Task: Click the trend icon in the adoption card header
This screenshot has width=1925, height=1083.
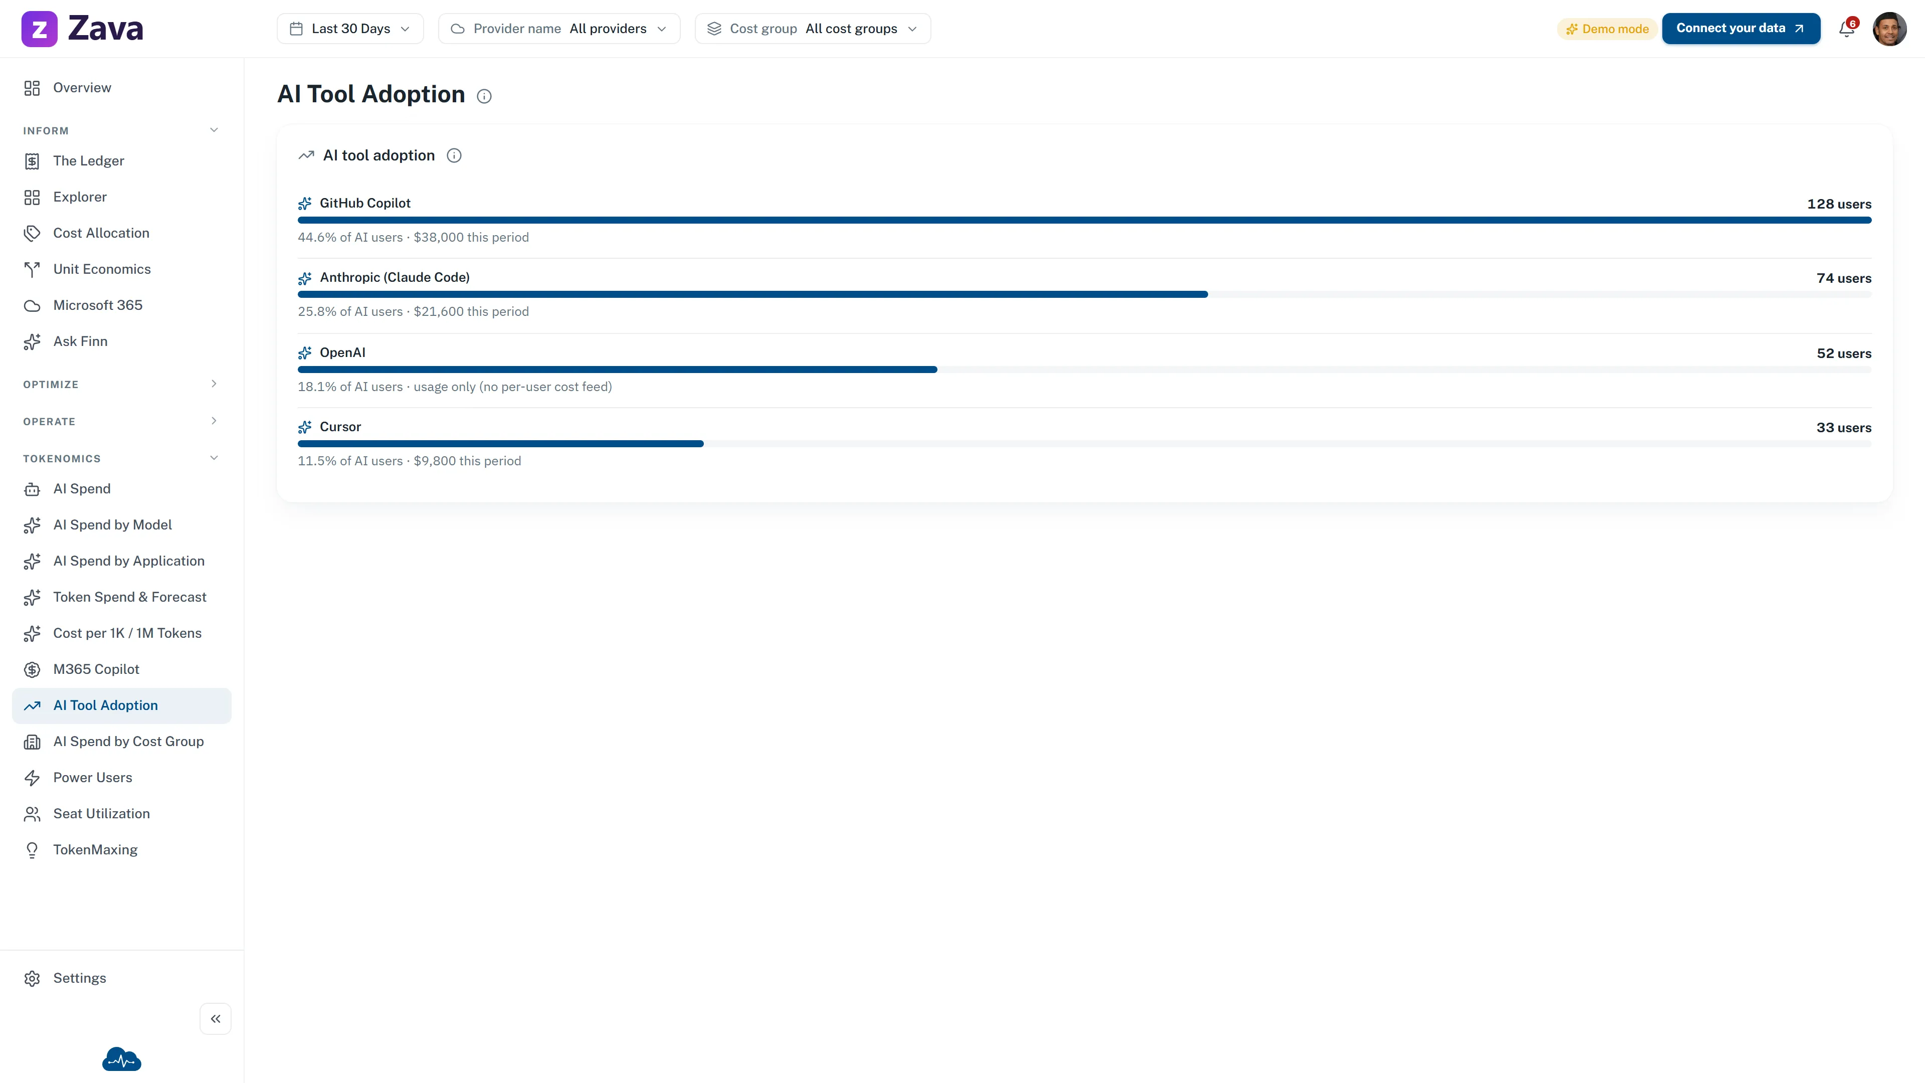Action: point(306,155)
